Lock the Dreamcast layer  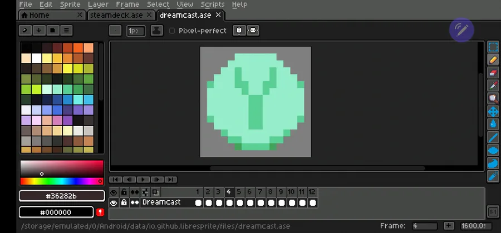[124, 202]
